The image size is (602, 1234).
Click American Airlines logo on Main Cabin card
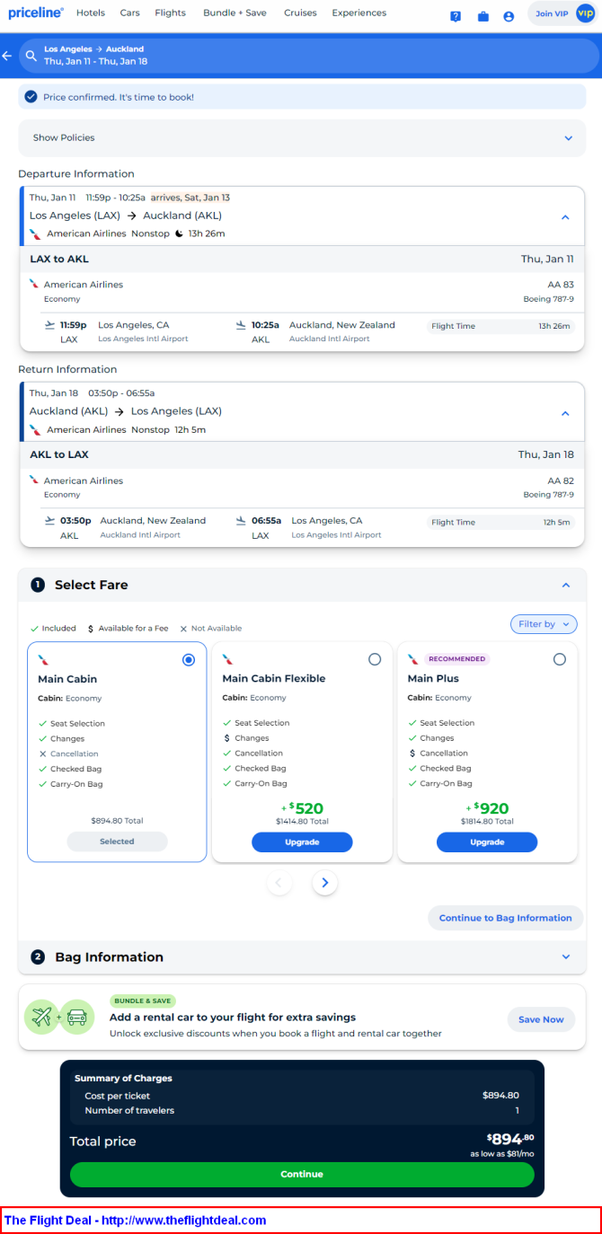43,660
